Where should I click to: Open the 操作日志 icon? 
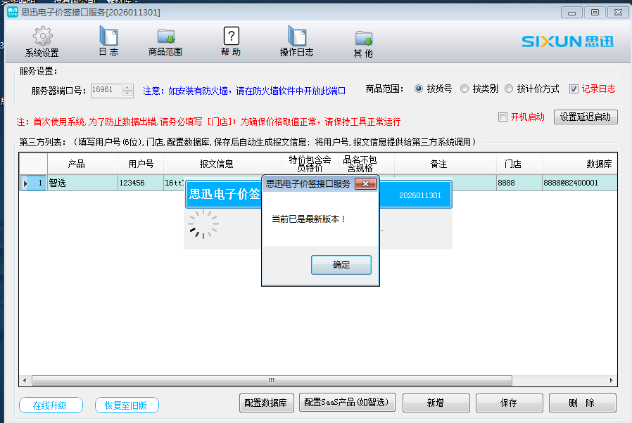point(296,37)
